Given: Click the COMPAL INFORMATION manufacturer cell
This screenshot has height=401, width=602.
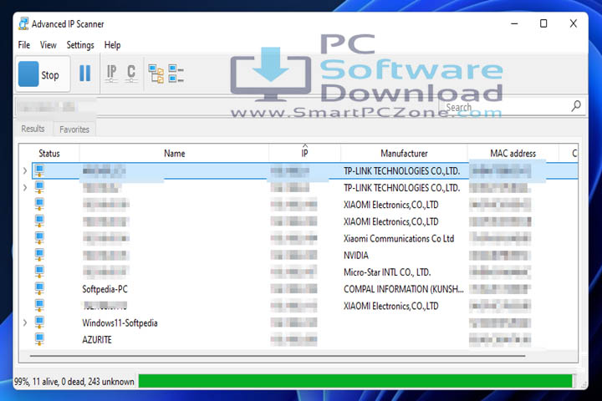Looking at the screenshot, I should pyautogui.click(x=404, y=289).
